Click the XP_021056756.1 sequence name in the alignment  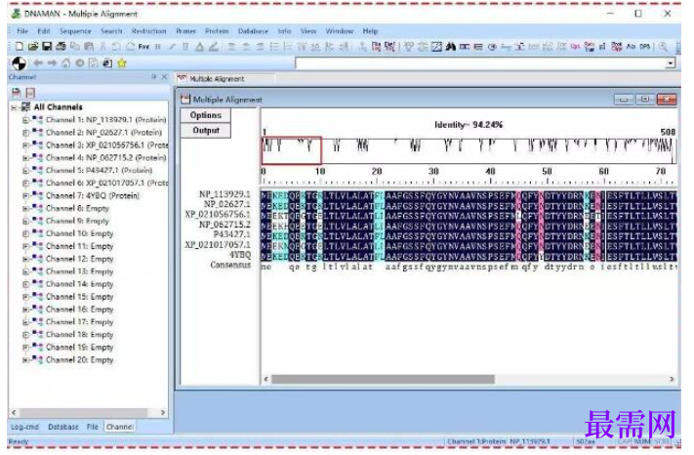[218, 215]
